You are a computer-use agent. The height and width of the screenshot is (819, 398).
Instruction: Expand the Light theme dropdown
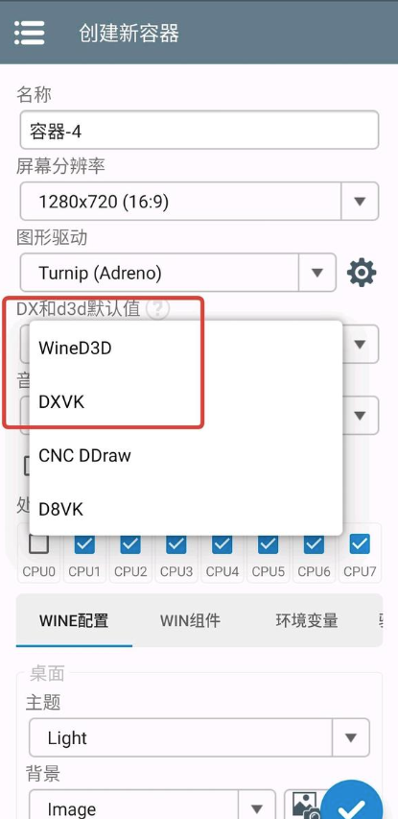coord(199,737)
